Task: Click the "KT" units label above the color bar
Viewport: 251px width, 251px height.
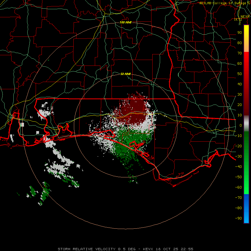Action: 238,20
